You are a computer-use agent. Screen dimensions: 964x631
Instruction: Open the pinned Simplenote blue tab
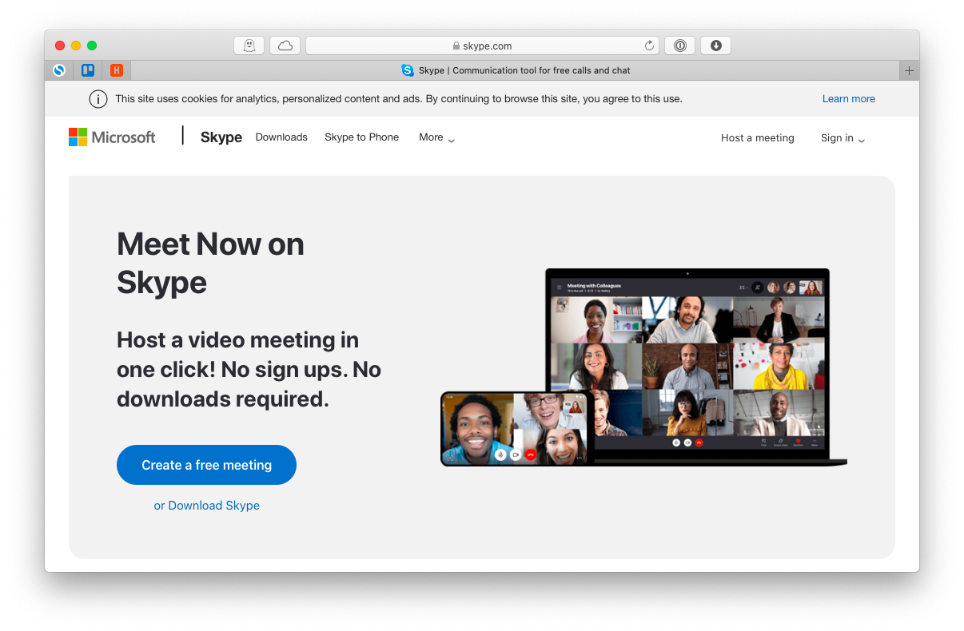point(59,70)
